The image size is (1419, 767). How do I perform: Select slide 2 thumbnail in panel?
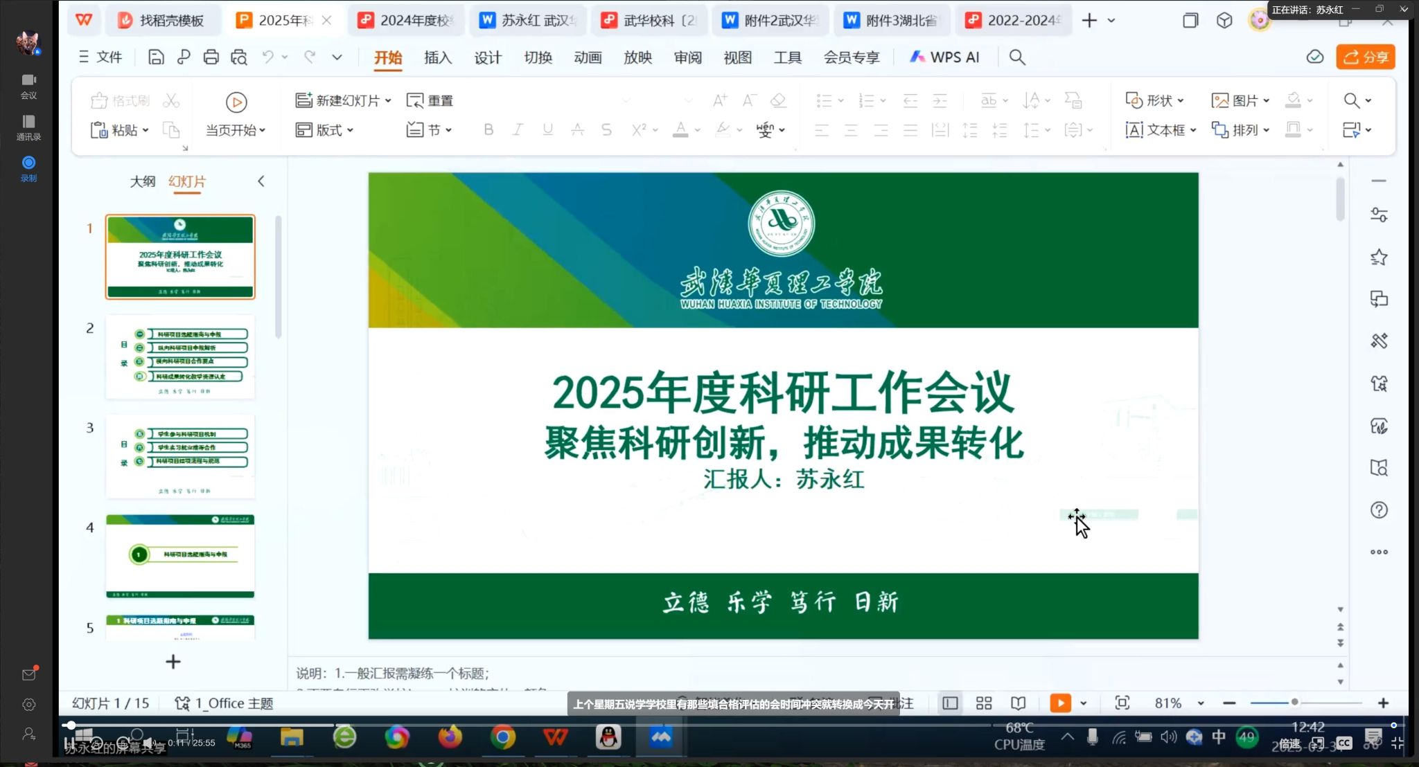pos(180,357)
